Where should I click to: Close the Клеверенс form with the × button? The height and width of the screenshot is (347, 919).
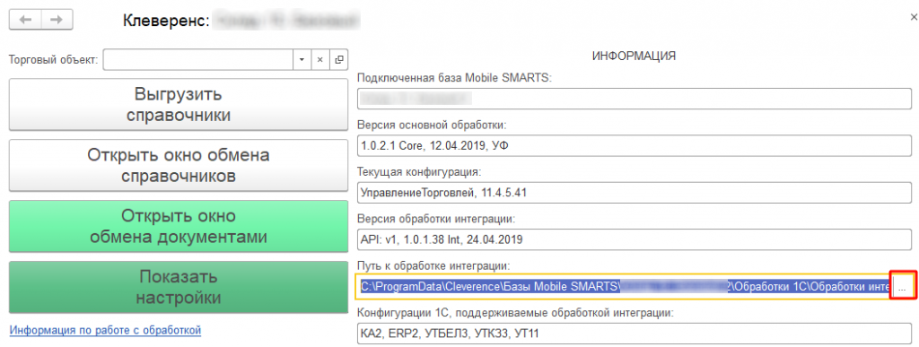tap(913, 18)
